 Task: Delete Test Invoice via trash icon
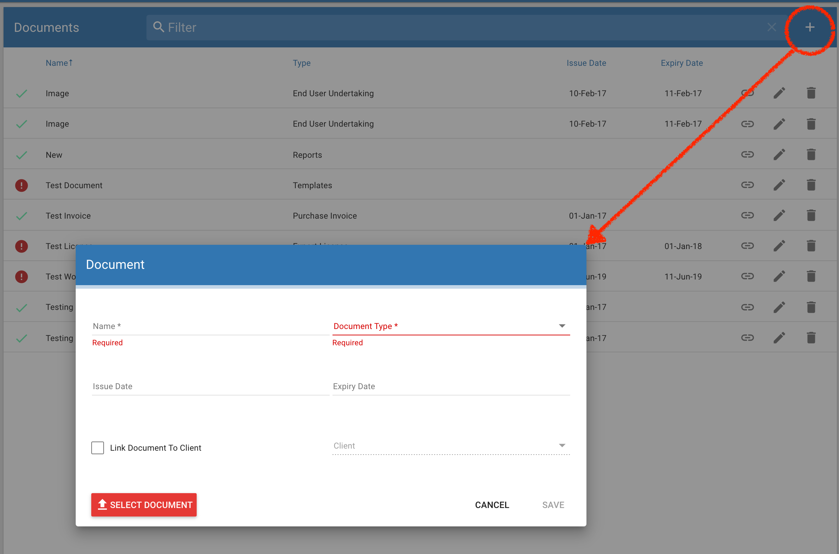[x=811, y=215]
